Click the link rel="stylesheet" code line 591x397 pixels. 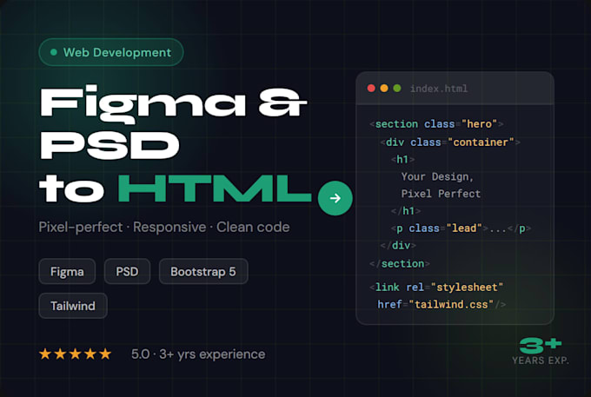tap(436, 287)
